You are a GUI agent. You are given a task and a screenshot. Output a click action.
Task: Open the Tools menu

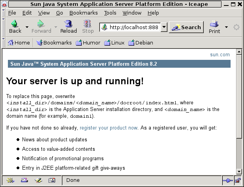pyautogui.click(x=110, y=13)
